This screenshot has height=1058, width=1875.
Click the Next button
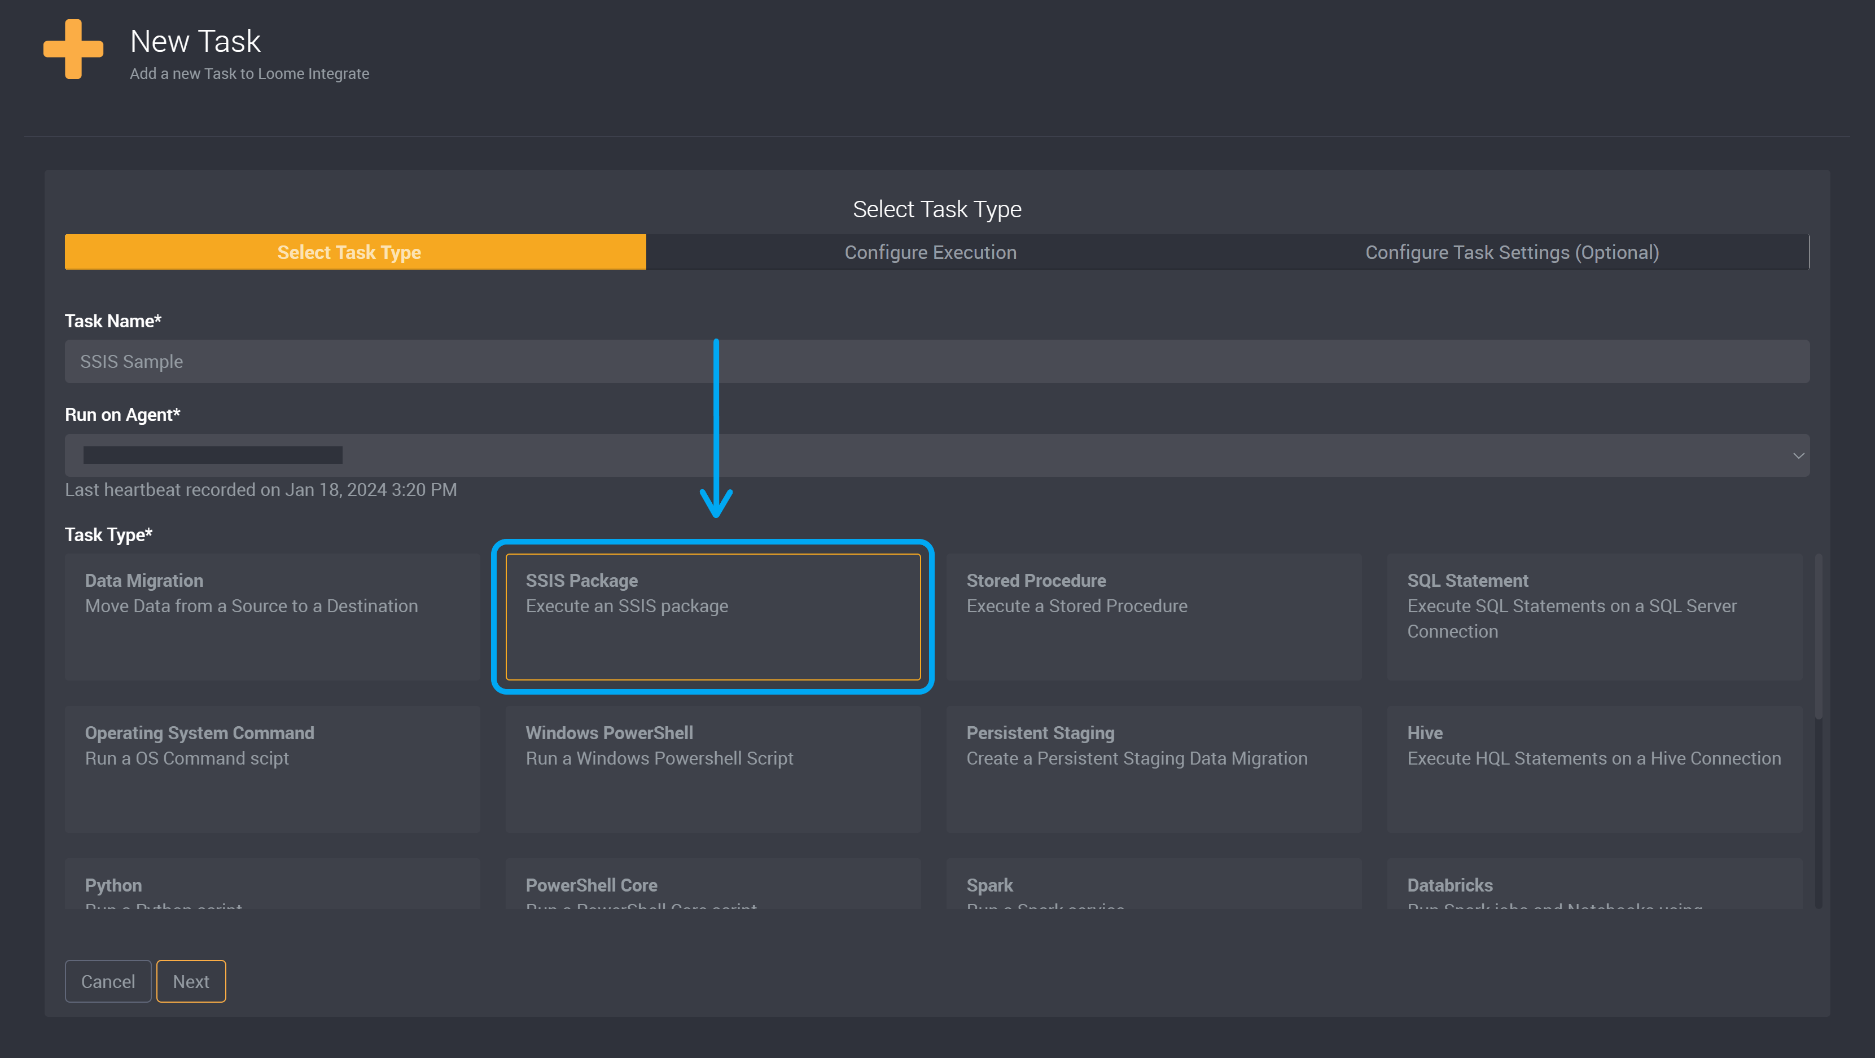click(191, 982)
